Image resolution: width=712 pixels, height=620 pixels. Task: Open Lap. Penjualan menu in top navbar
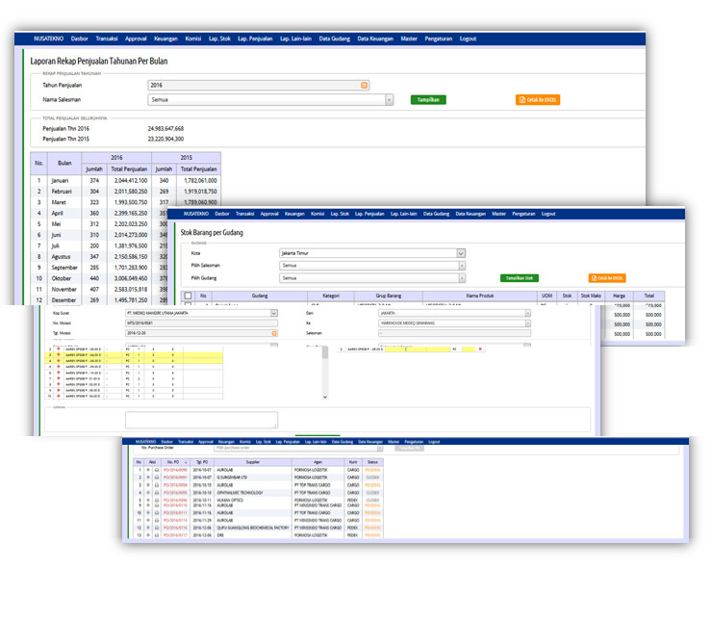click(255, 39)
